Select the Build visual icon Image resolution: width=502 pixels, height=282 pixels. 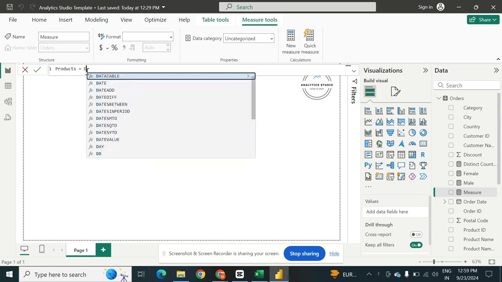tap(370, 92)
